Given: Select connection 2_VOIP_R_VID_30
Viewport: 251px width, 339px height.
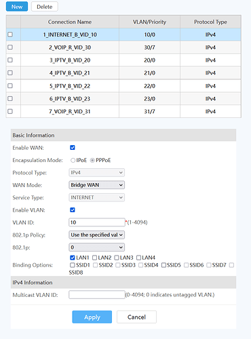Looking at the screenshot, I should click(70, 47).
